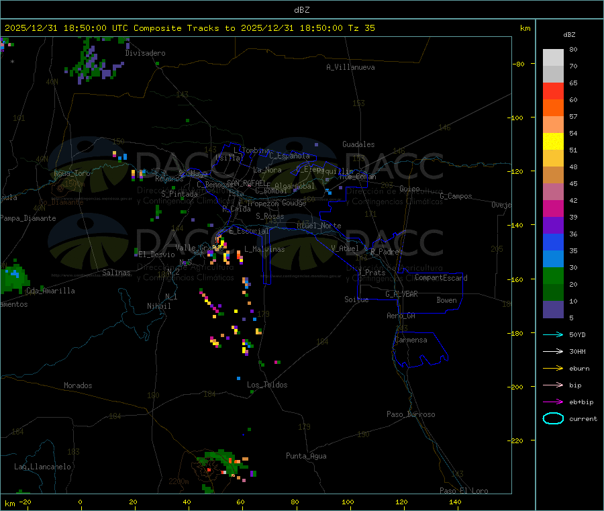Click the 39 dBZ purple color swatch

click(553, 226)
